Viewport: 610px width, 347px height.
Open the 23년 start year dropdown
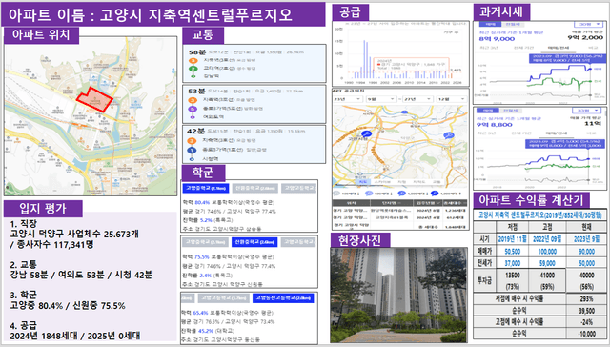click(x=348, y=99)
